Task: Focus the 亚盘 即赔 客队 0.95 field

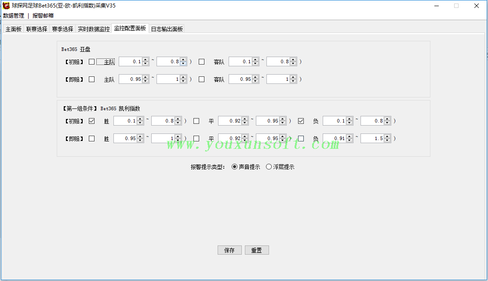Action: [x=240, y=79]
